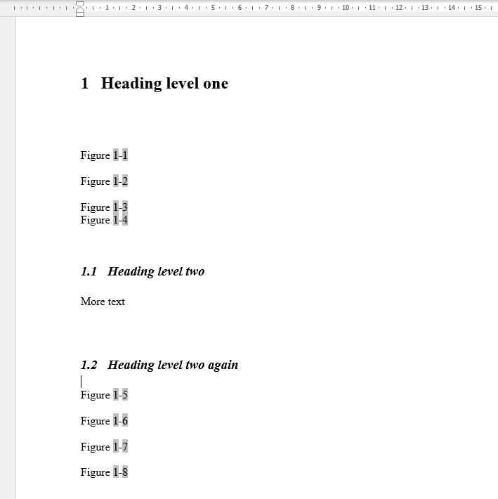Click the heading "Heading level two again"
Image resolution: width=498 pixels, height=499 pixels.
(173, 365)
